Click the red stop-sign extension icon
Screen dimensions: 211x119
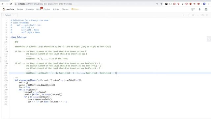191,4
